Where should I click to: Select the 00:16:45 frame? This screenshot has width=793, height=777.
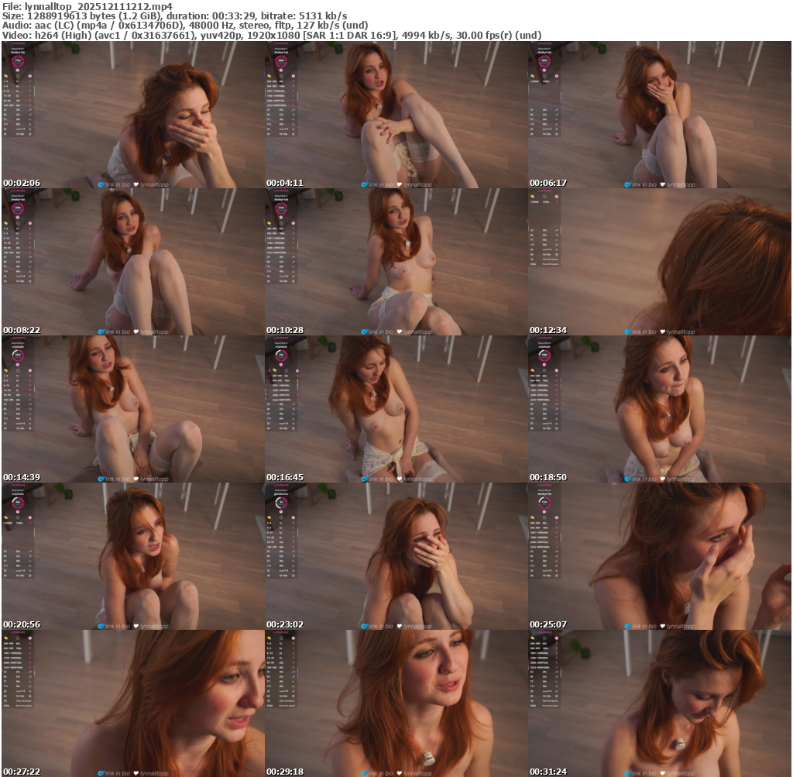[x=396, y=409]
